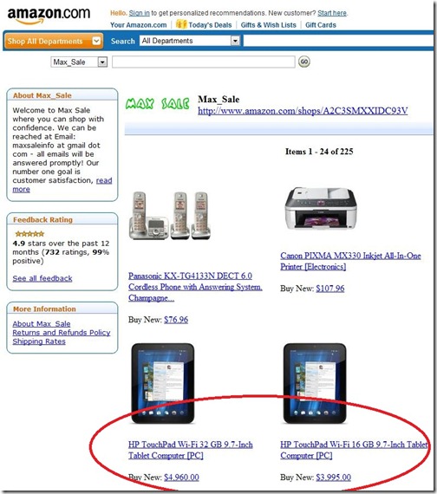Go to Your Amazon.com
This screenshot has height=494, width=437.
pyautogui.click(x=139, y=25)
